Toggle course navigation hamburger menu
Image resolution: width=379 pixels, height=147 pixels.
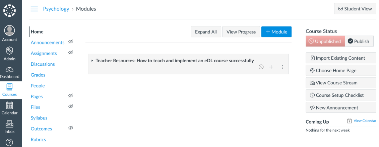tap(34, 9)
